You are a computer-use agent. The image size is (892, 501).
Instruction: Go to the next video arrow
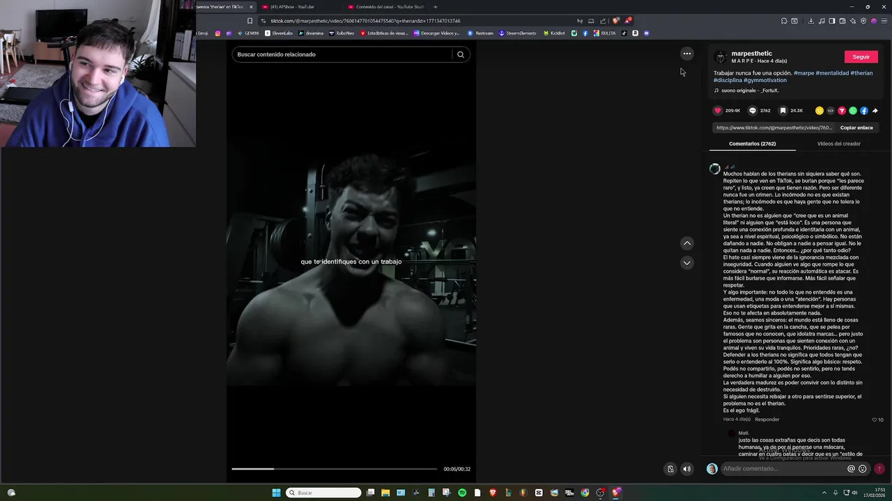(687, 262)
